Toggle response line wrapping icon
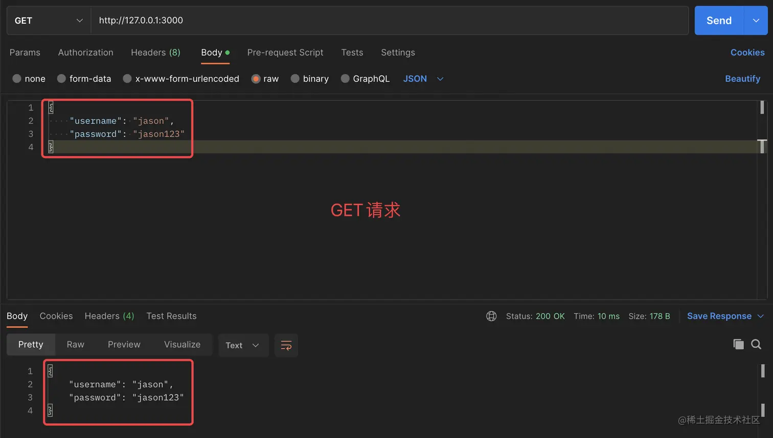The height and width of the screenshot is (438, 773). (x=286, y=345)
